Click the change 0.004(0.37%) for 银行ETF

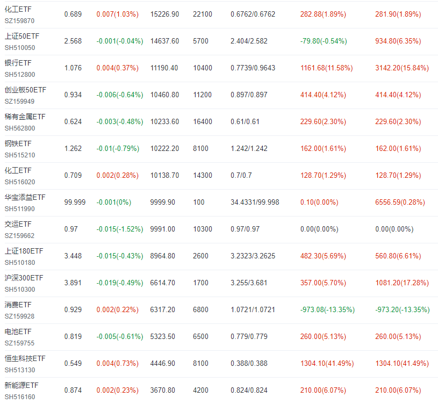click(x=117, y=68)
